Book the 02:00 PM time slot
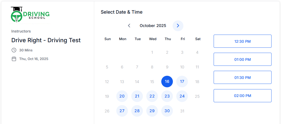 pyautogui.click(x=242, y=96)
